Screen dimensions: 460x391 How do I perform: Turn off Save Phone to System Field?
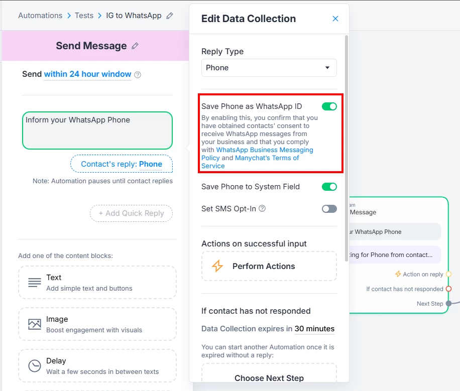(329, 187)
